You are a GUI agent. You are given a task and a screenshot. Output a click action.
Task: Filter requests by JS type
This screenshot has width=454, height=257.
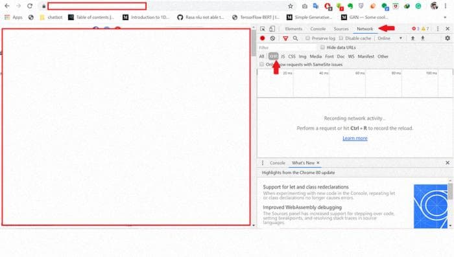point(283,56)
